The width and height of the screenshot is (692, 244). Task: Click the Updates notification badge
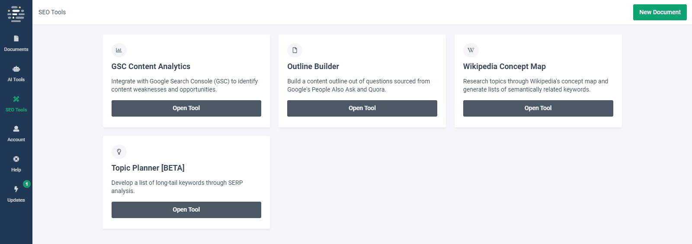(x=27, y=184)
